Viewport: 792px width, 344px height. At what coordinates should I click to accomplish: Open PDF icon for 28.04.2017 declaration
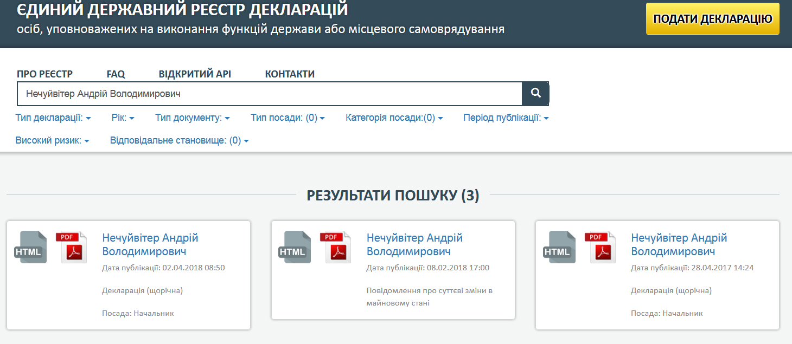point(601,248)
